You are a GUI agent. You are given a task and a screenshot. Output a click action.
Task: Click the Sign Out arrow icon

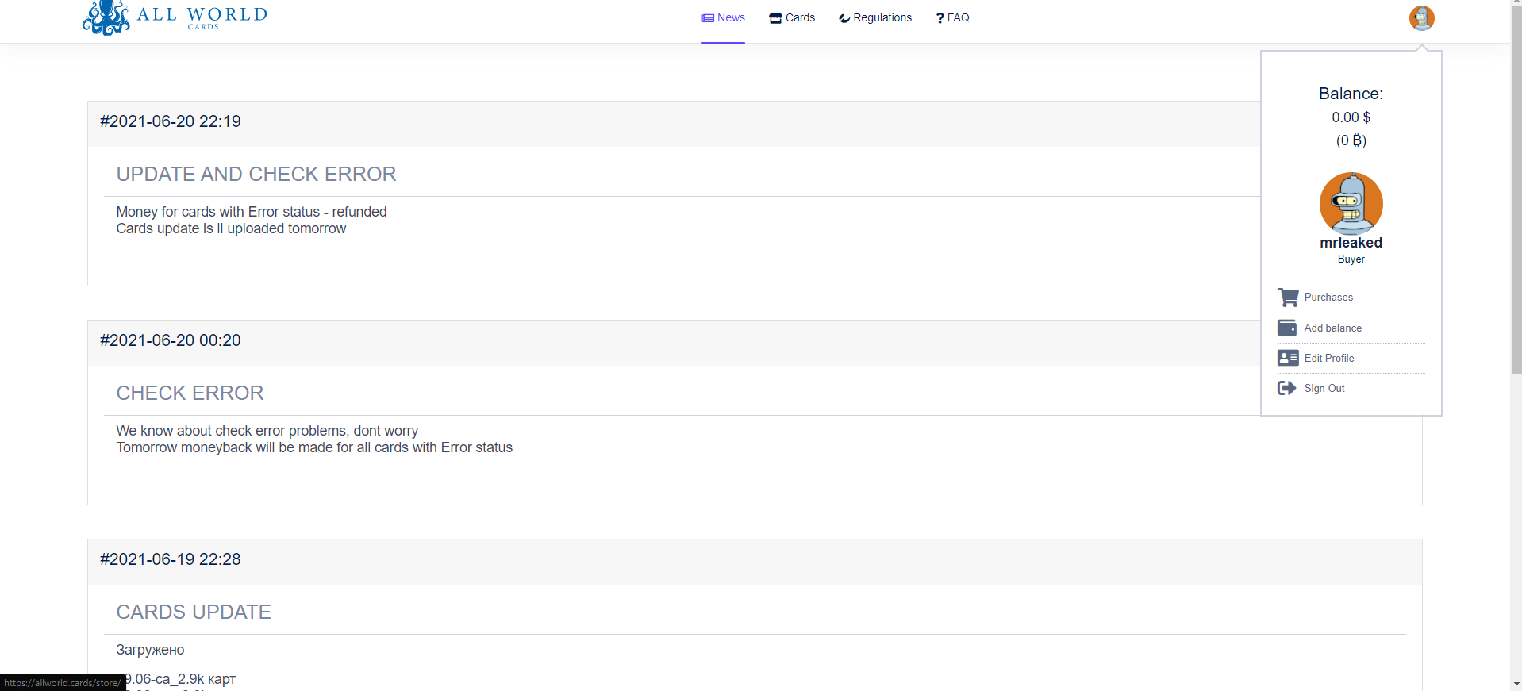[x=1286, y=388]
